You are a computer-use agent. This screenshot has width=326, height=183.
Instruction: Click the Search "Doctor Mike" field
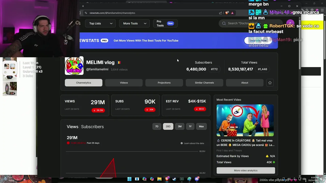251,23
